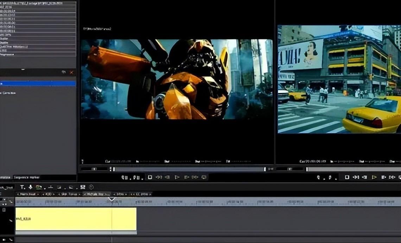The image size is (401, 243).
Task: Click the In timecode under the right recorder
Action: pos(343,161)
